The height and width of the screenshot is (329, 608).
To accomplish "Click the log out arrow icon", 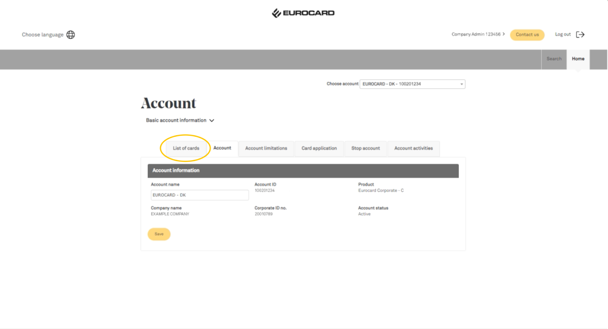I will point(580,35).
